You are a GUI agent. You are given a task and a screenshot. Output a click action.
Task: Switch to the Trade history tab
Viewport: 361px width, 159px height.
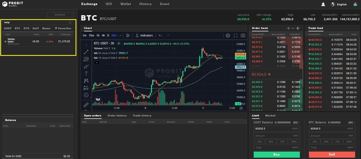tap(142, 116)
